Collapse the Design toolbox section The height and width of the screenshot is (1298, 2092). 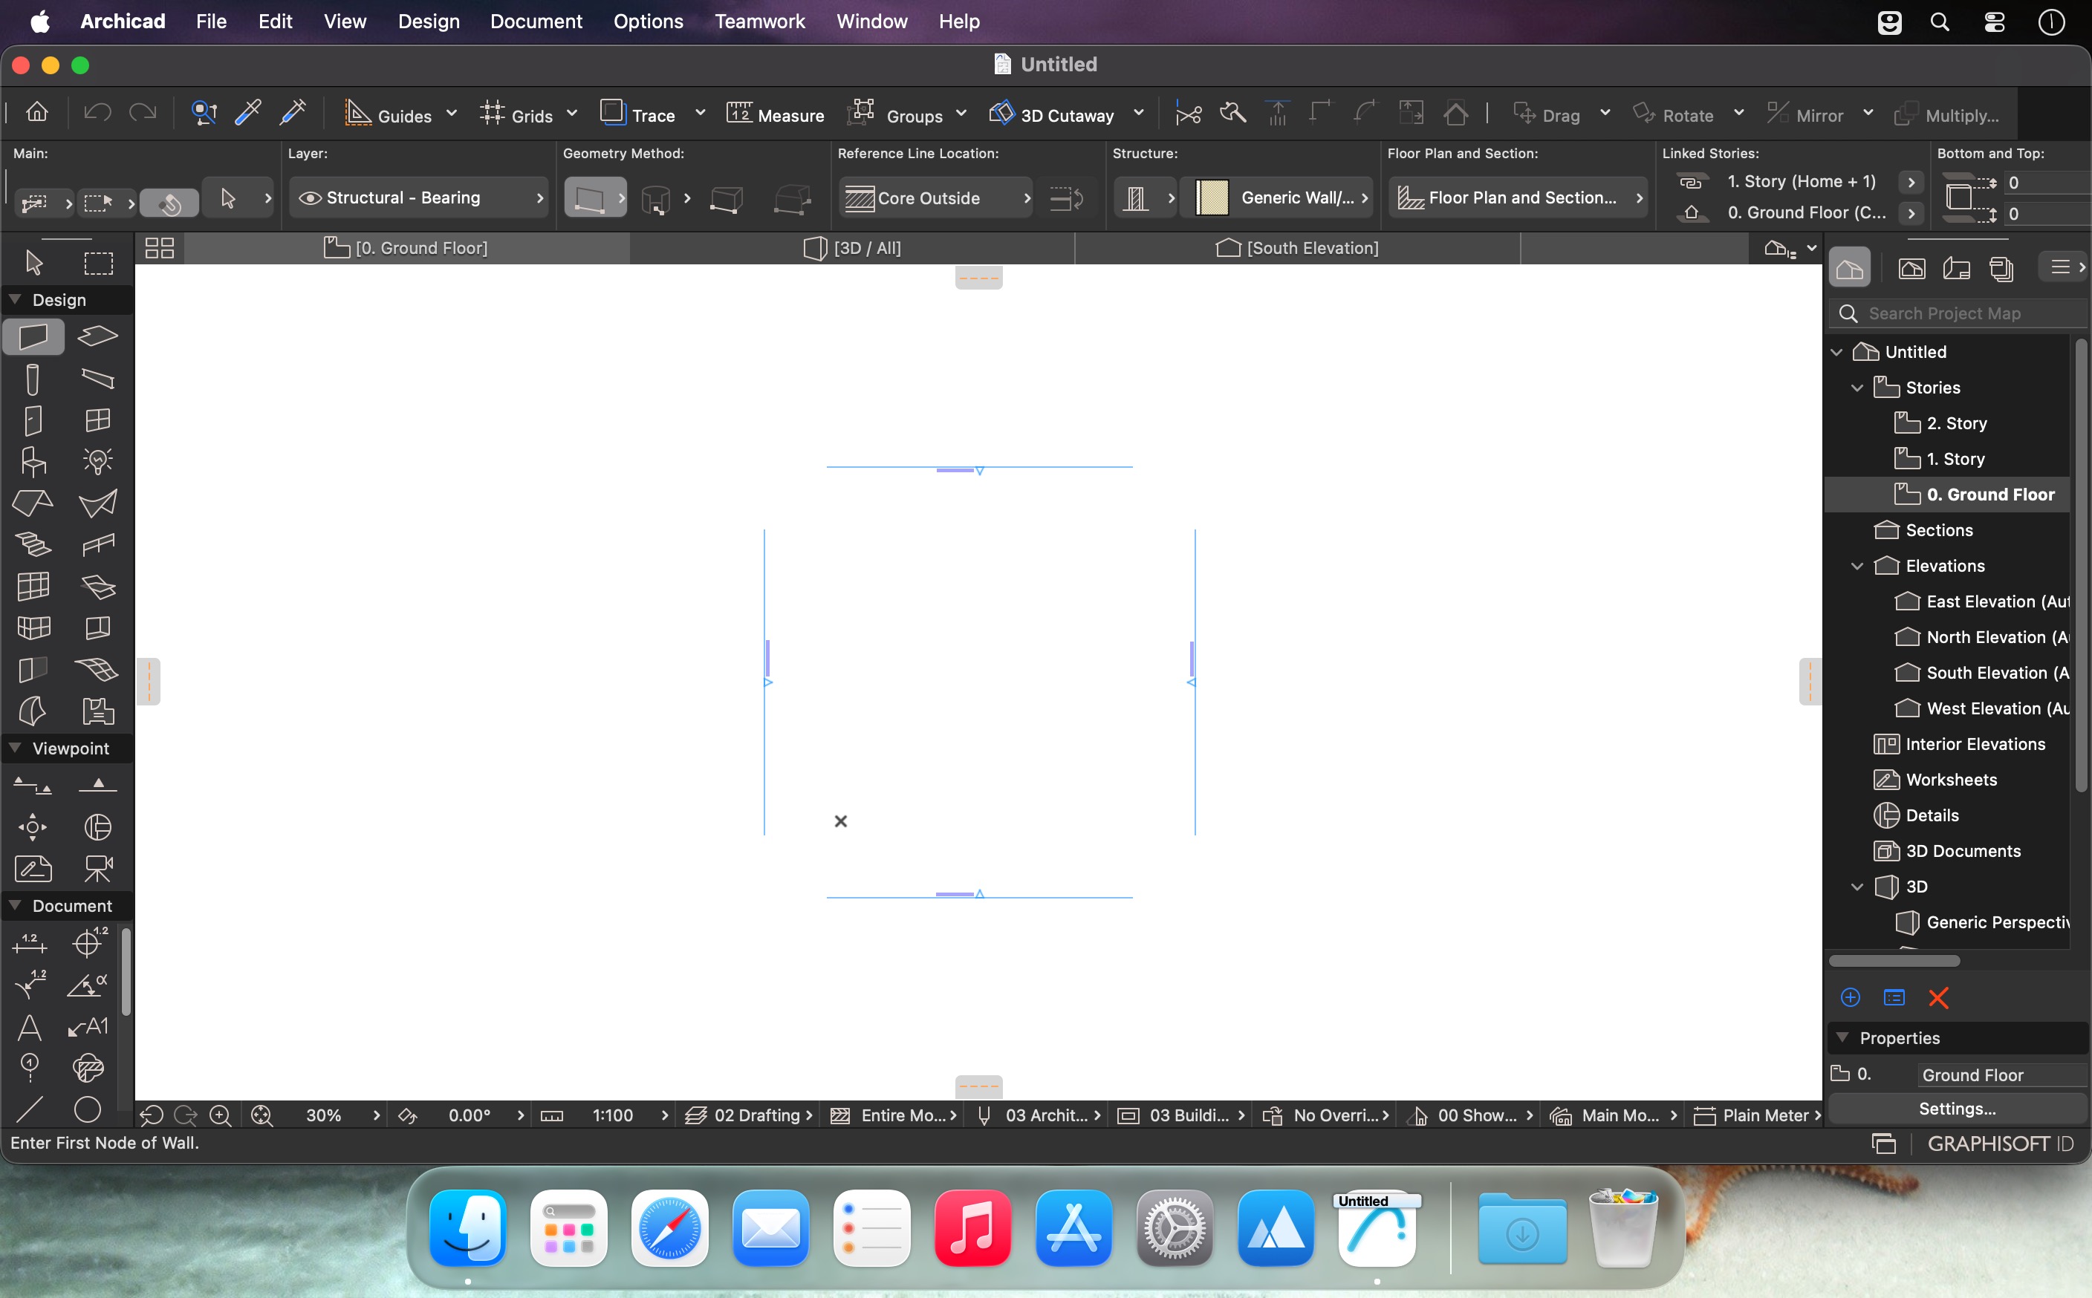point(16,299)
